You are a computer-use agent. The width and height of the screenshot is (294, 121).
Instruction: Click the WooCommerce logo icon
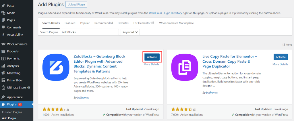(3, 44)
